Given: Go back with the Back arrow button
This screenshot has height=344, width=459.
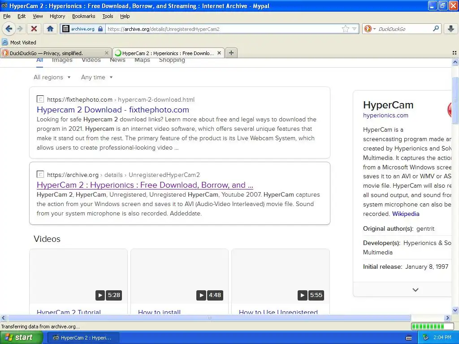Looking at the screenshot, I should (9, 29).
